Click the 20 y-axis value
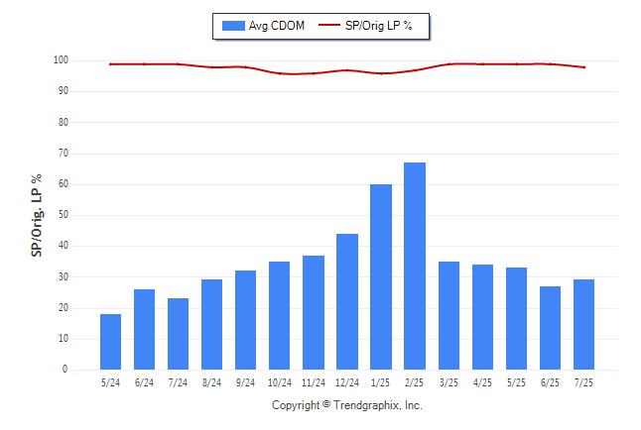The width and height of the screenshot is (641, 430). [x=64, y=308]
